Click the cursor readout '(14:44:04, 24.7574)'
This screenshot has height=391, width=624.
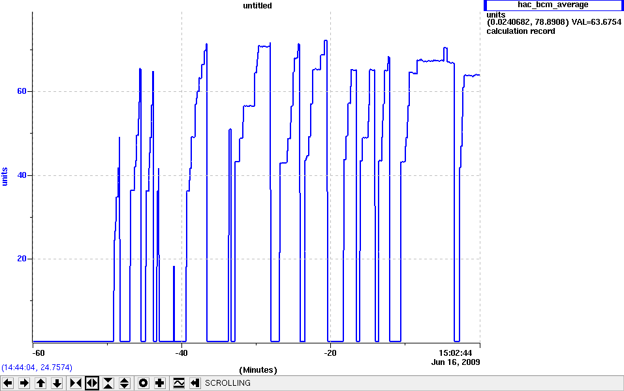pos(37,368)
